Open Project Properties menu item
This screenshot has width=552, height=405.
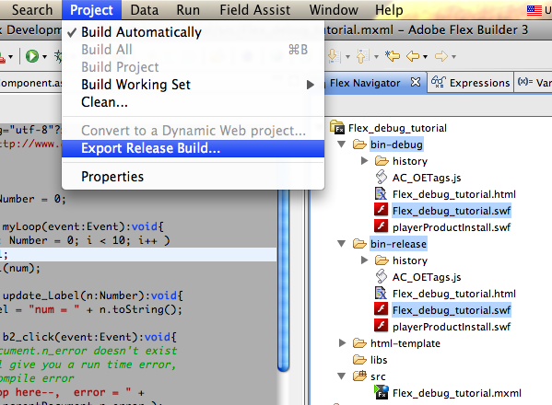click(x=193, y=177)
